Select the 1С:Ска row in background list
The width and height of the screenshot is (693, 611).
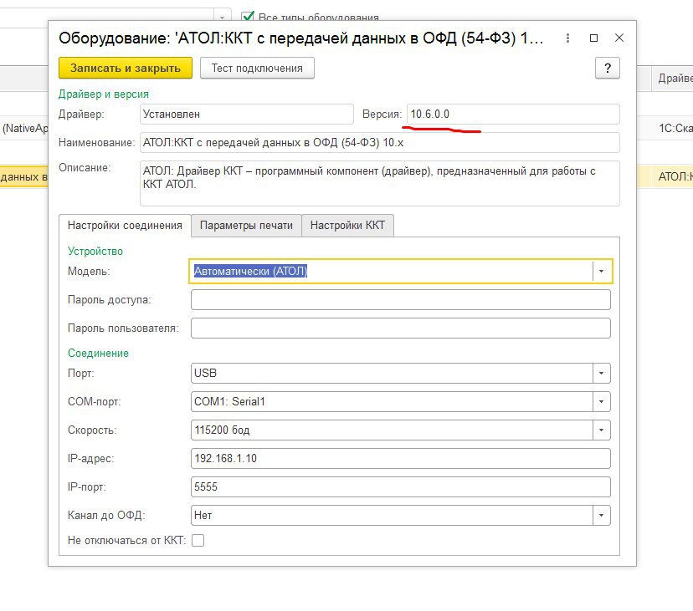pyautogui.click(x=665, y=129)
